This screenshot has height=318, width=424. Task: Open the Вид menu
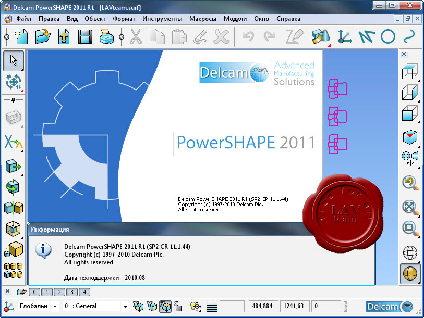pyautogui.click(x=72, y=19)
